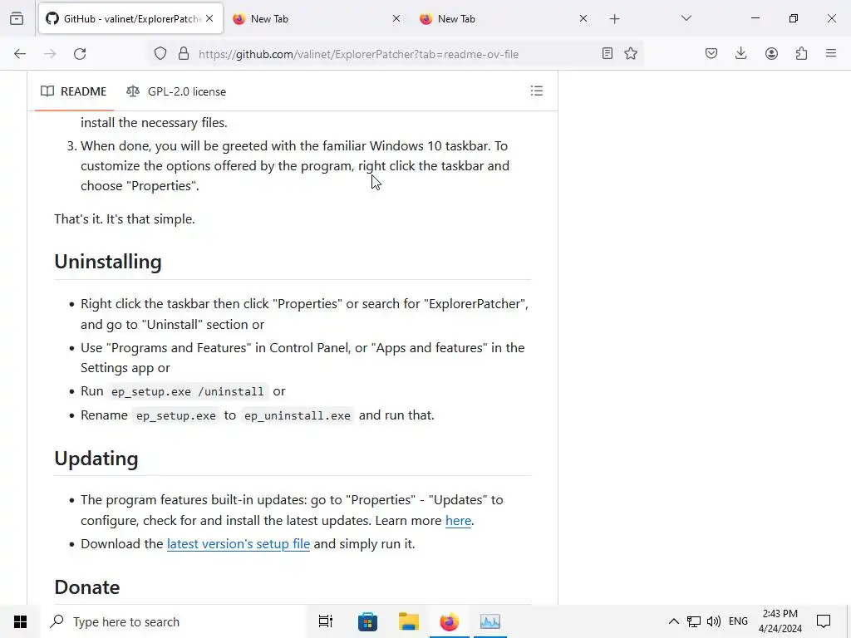Image resolution: width=851 pixels, height=638 pixels.
Task: Change ENG input language indicator
Action: coord(738,621)
